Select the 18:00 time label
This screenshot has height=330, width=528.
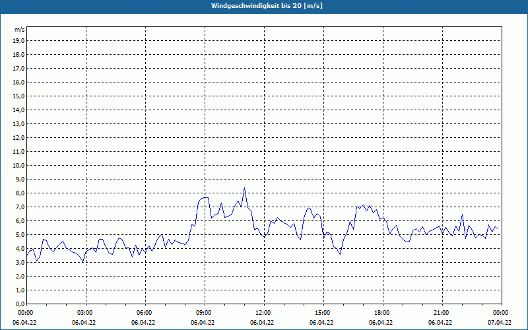click(x=383, y=313)
